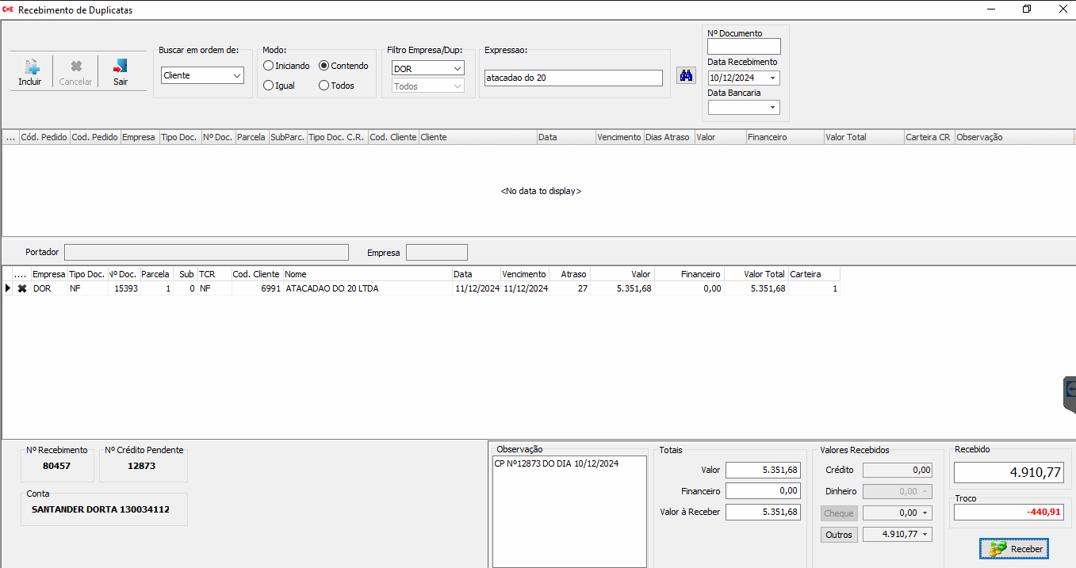The image size is (1076, 568).
Task: Click the Expressao search text field
Action: (x=572, y=78)
